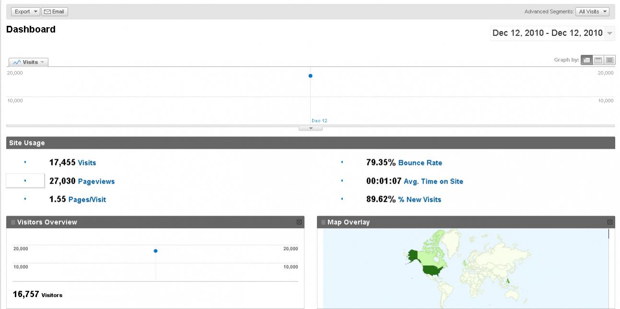Click Alaska on the Map Overlay
Viewport: 620px width, 309px height.
[x=411, y=256]
